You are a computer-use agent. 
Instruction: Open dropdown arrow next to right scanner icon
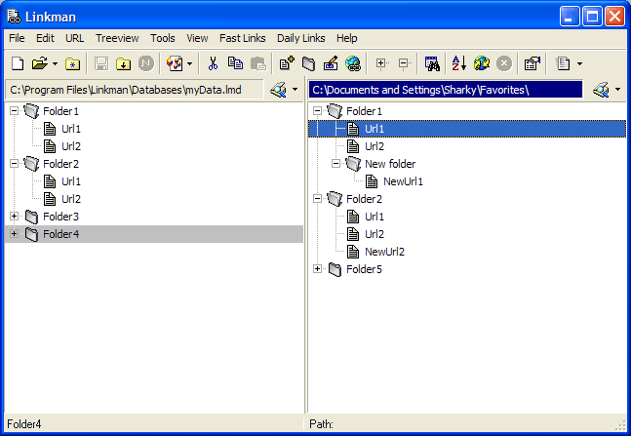pyautogui.click(x=617, y=90)
